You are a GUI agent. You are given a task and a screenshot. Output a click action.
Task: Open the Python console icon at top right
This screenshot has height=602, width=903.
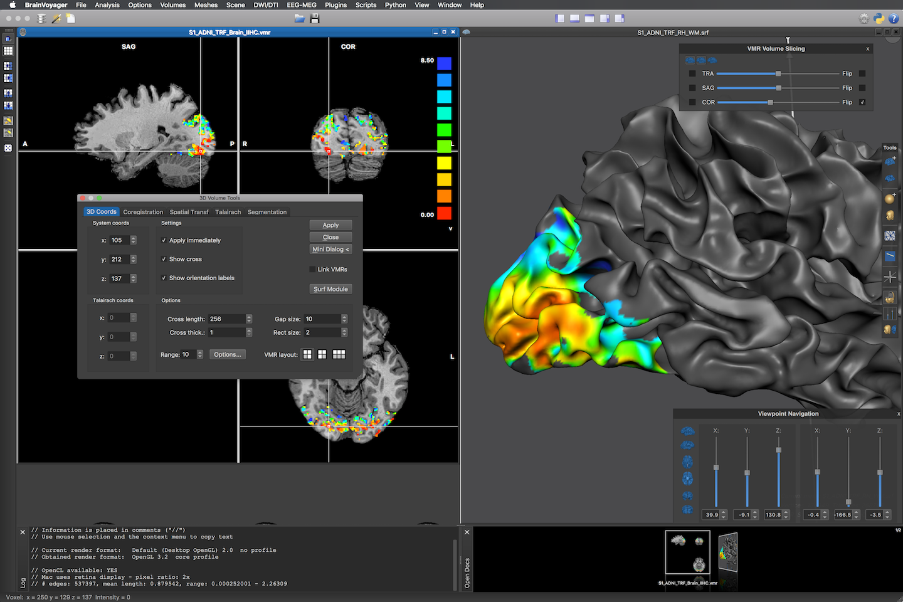click(x=879, y=18)
